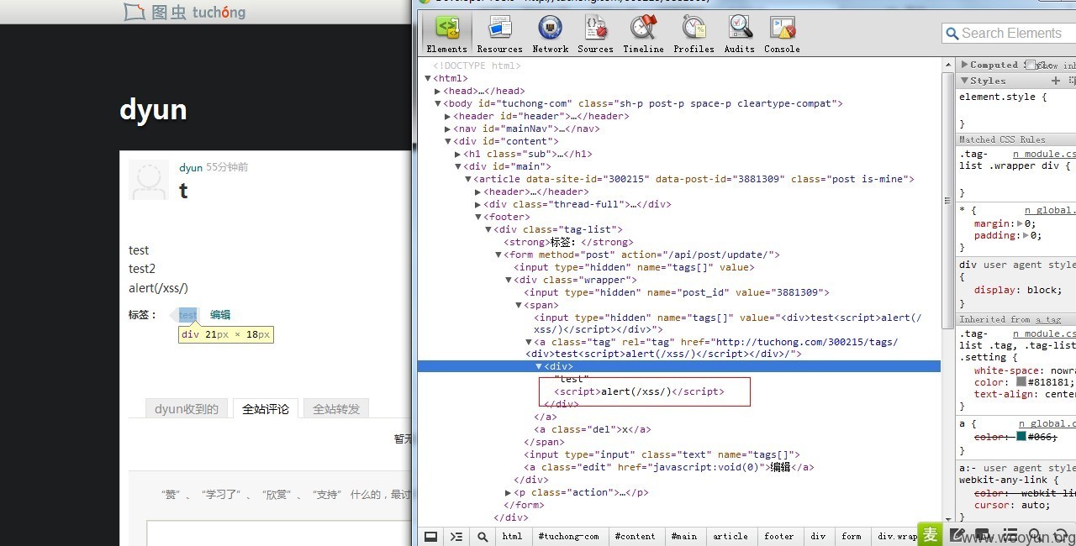Select the a class="edit" javascript:void(0) node
This screenshot has height=546, width=1076.
coord(669,467)
